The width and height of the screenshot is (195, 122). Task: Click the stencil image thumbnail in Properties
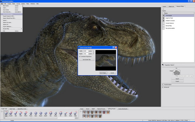[176, 73]
